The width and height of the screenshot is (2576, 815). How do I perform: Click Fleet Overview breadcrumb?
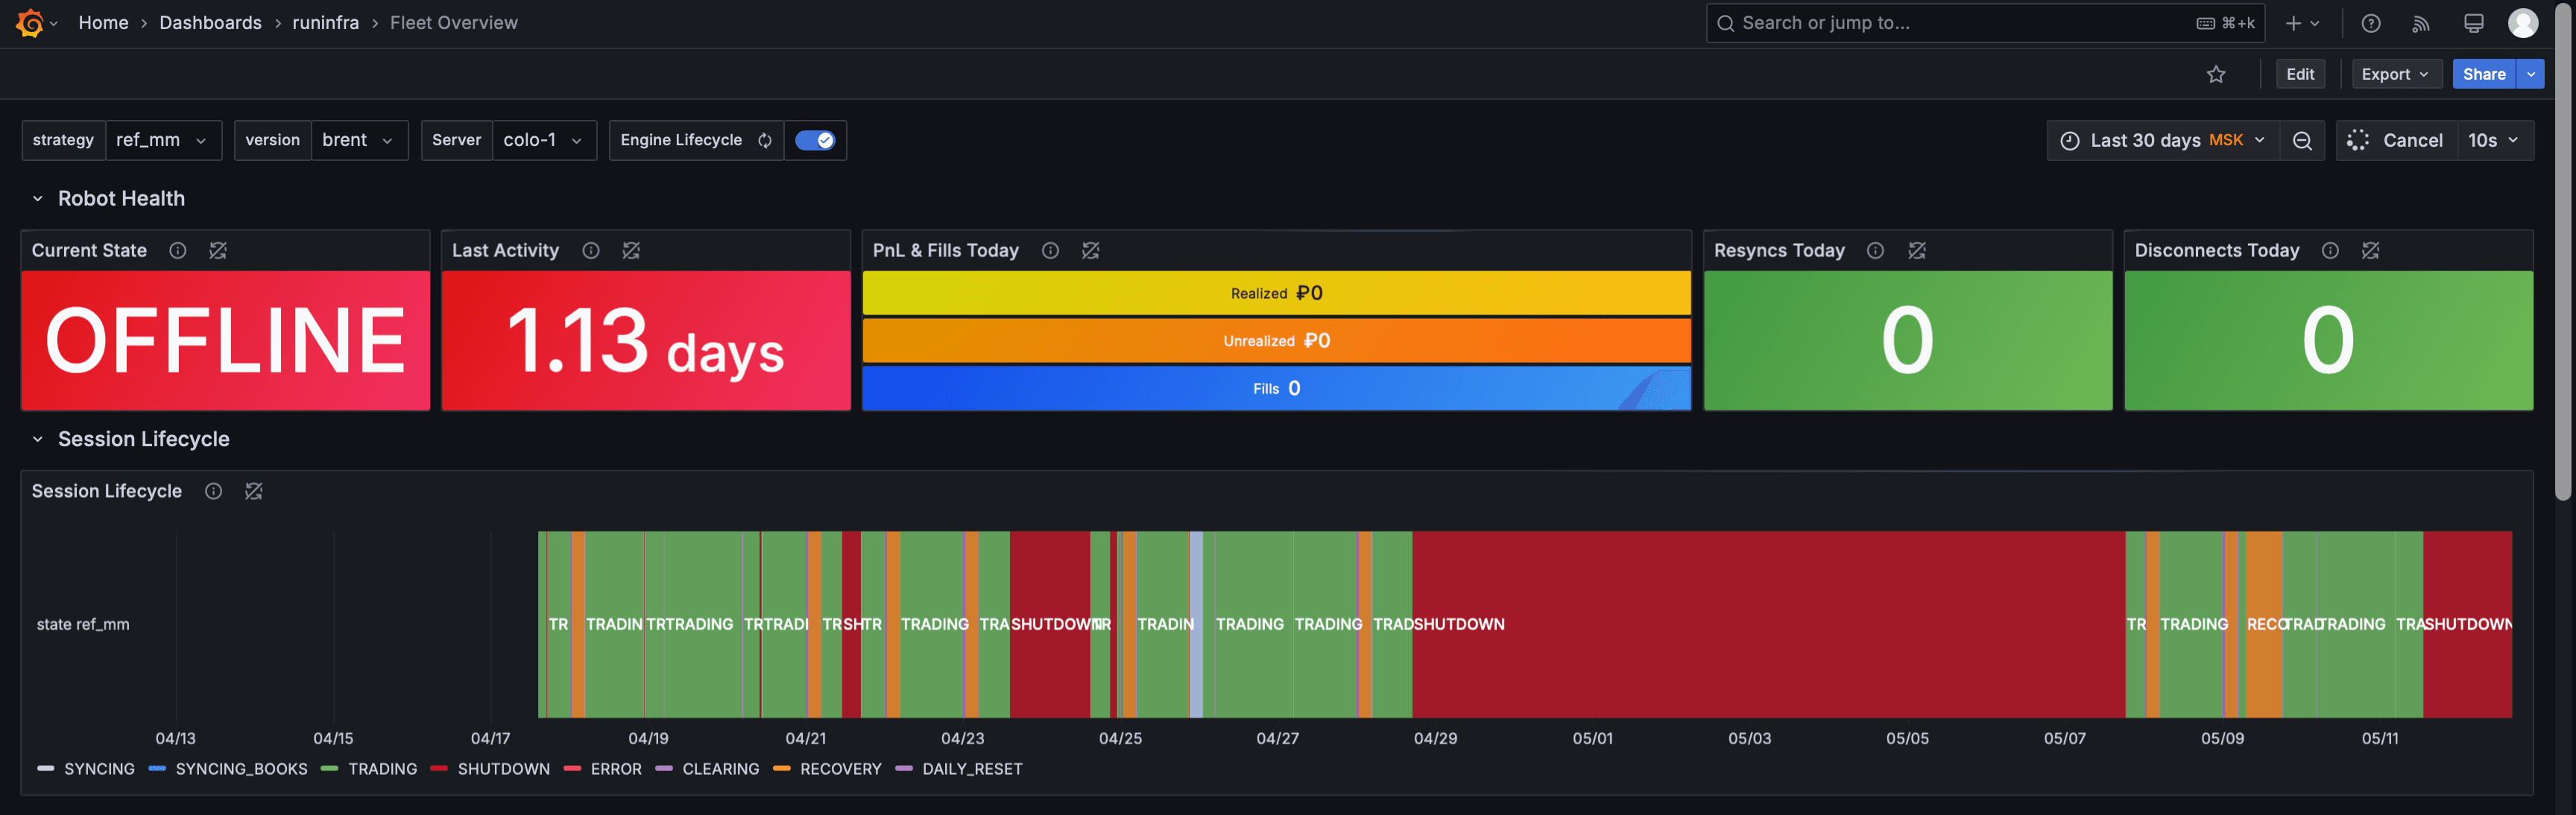click(x=454, y=23)
